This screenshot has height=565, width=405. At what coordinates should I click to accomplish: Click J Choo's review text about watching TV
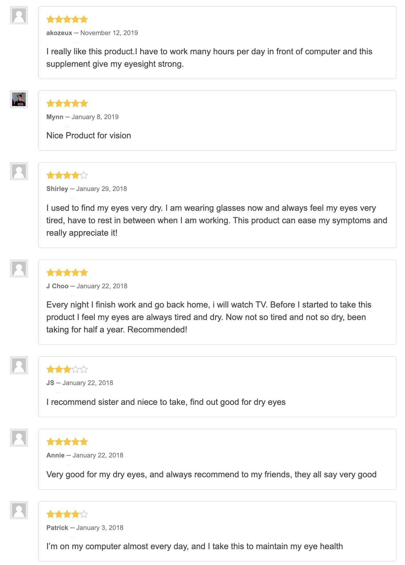(209, 317)
